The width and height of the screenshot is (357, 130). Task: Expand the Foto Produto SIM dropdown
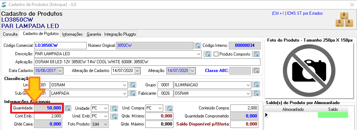[106, 124]
